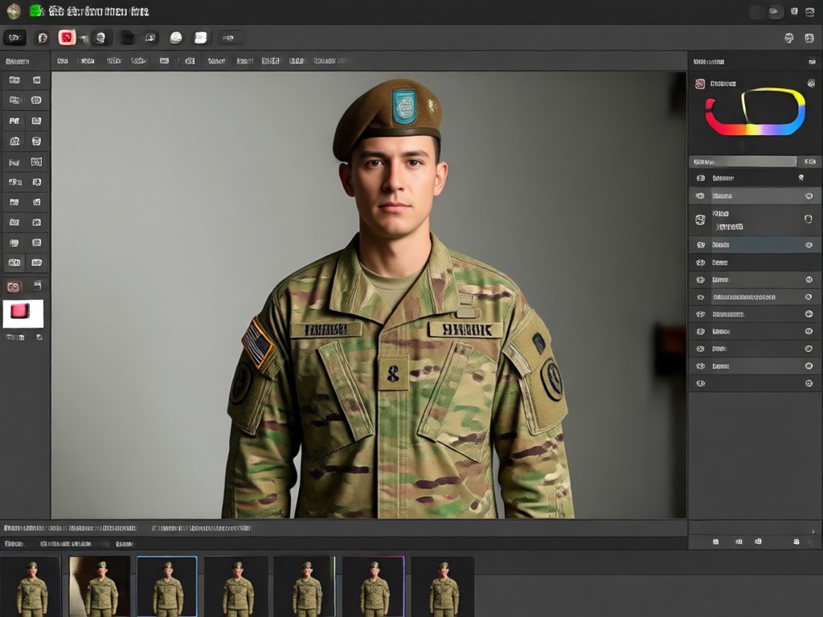Click the black hat-shaped toolbar icon
The width and height of the screenshot is (823, 617).
click(x=127, y=38)
